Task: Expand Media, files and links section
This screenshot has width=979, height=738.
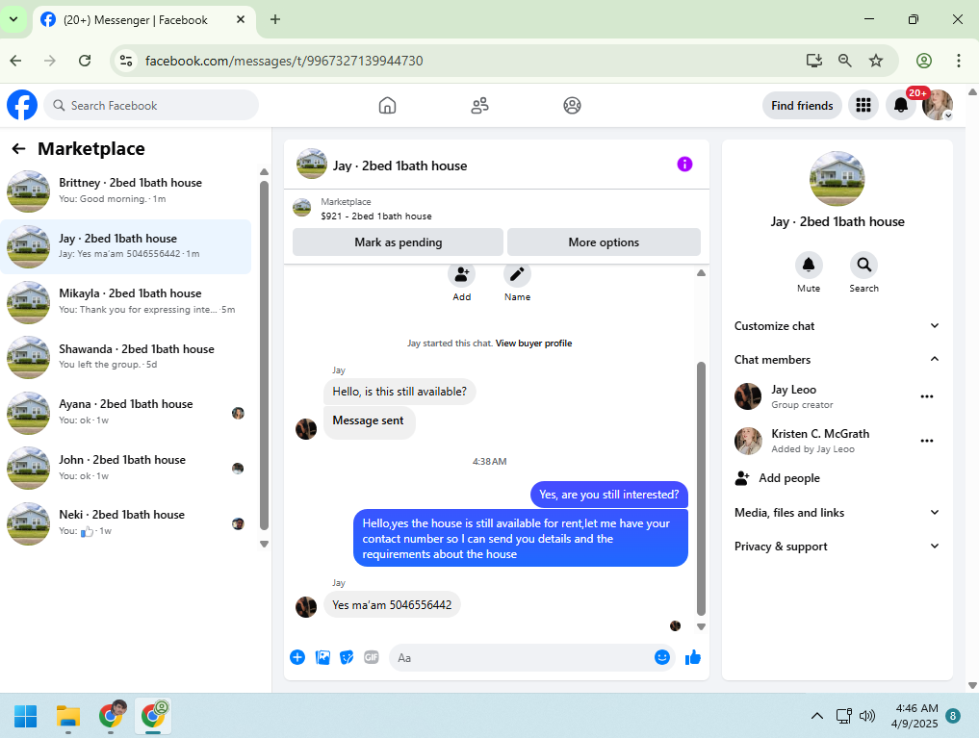Action: click(837, 512)
